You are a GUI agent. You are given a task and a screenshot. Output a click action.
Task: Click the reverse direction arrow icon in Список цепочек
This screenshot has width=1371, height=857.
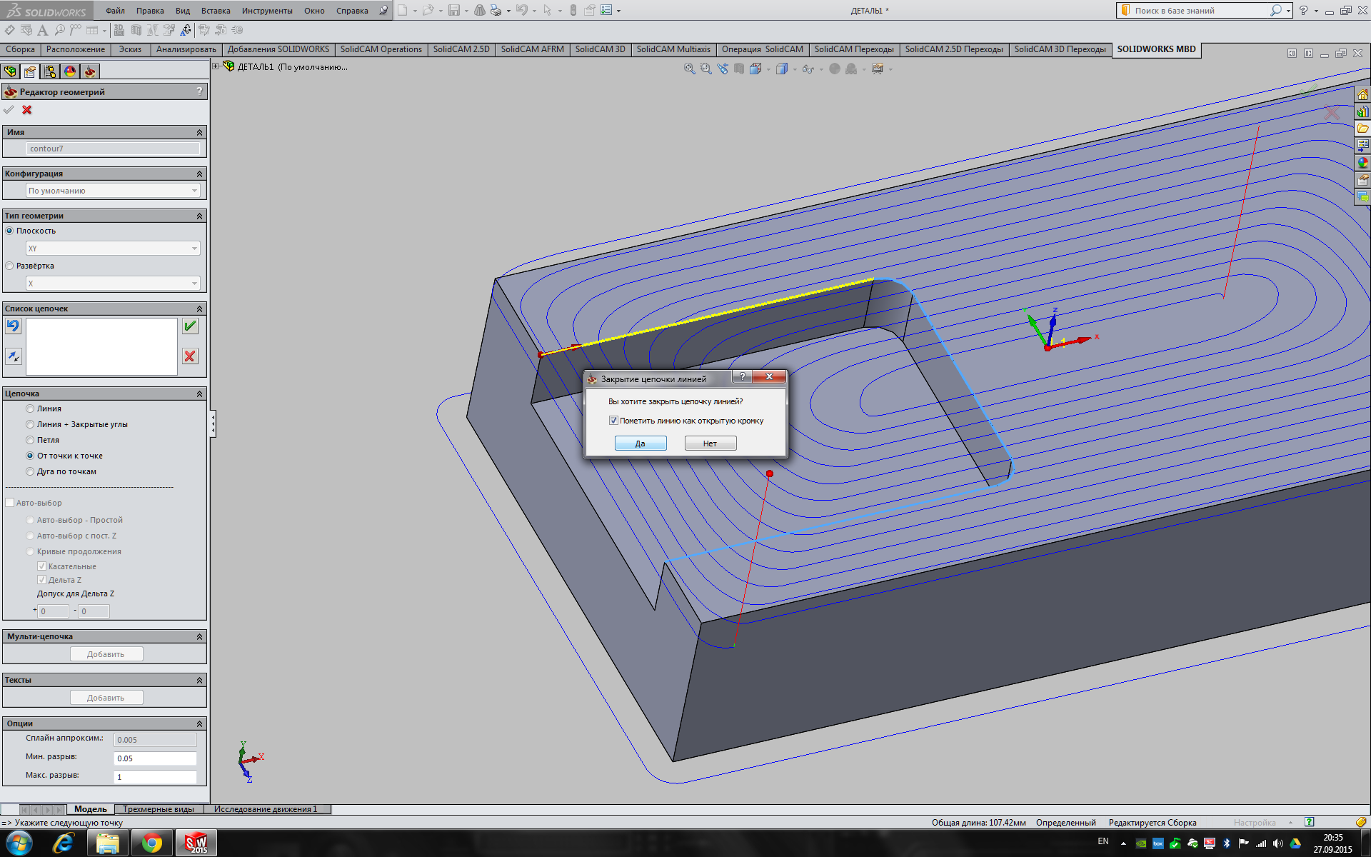click(14, 356)
